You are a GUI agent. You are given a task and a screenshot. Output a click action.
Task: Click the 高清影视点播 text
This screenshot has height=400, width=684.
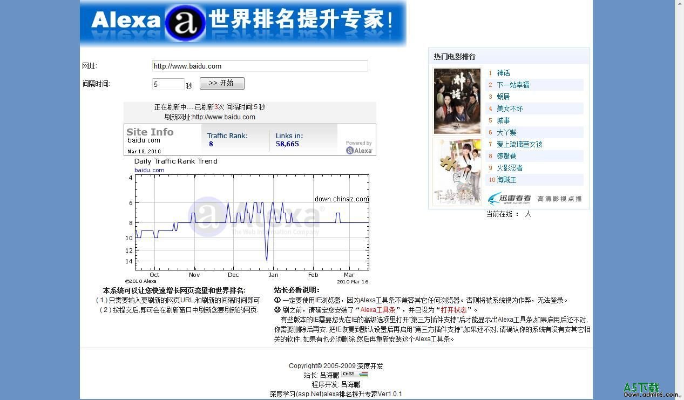coord(560,199)
